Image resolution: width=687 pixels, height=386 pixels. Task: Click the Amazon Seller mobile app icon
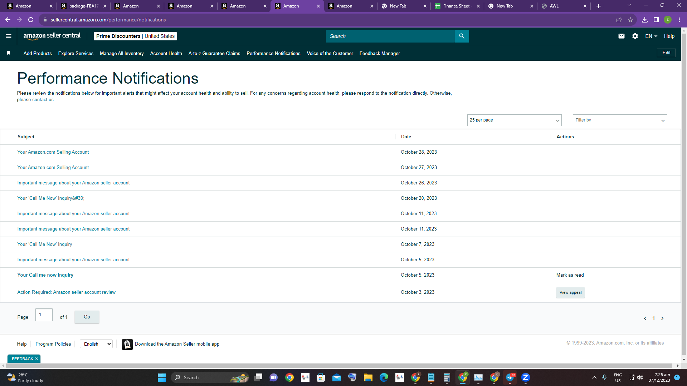pyautogui.click(x=127, y=344)
